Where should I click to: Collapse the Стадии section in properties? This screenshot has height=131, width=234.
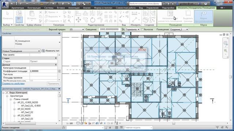click(56, 58)
